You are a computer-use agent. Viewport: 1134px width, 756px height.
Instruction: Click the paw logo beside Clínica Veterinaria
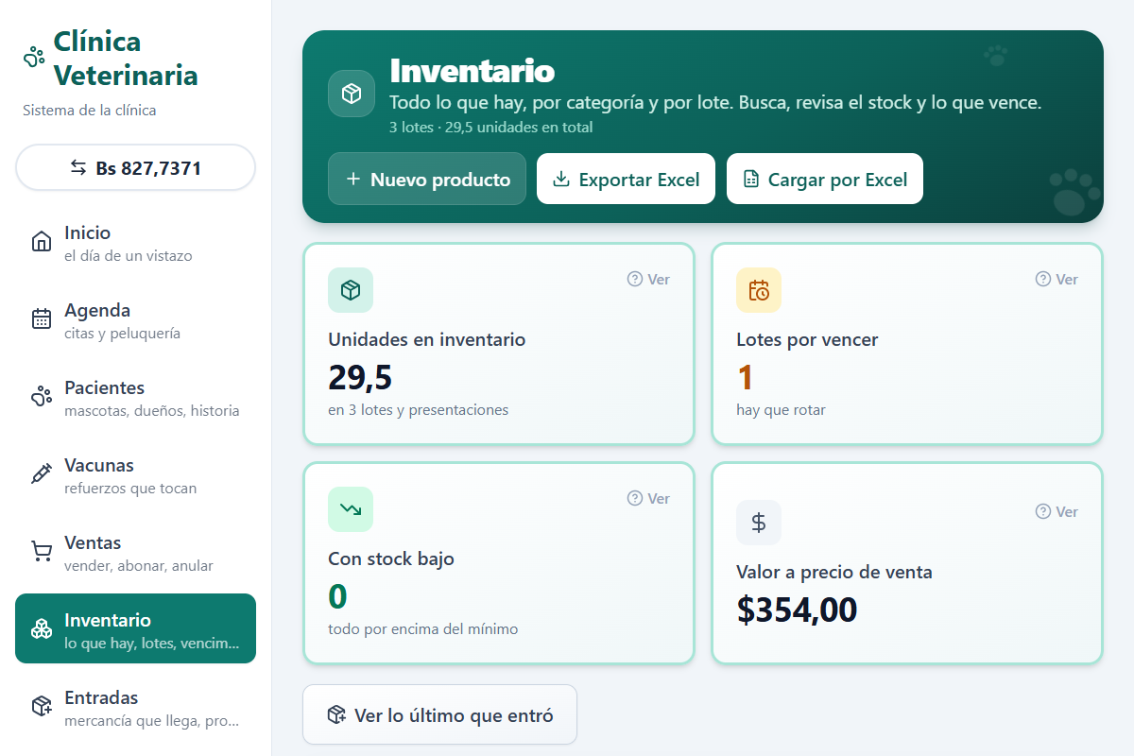tap(34, 57)
